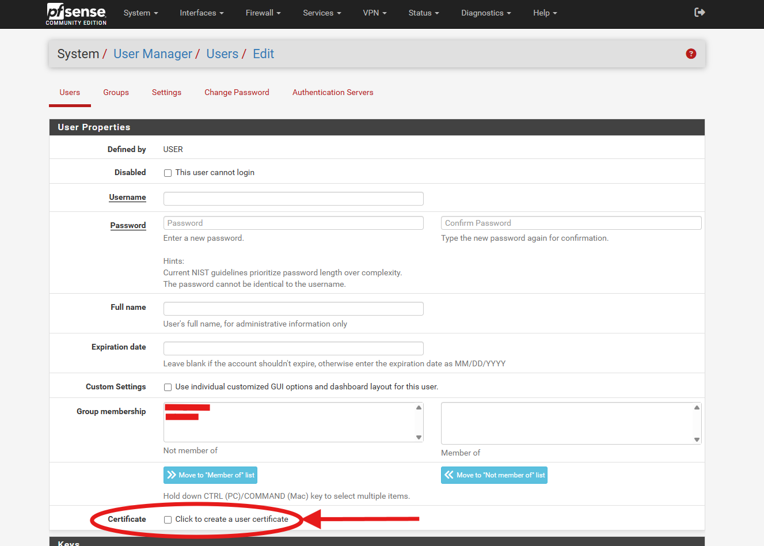Open the Diagnostics menu
The height and width of the screenshot is (546, 764).
point(486,13)
